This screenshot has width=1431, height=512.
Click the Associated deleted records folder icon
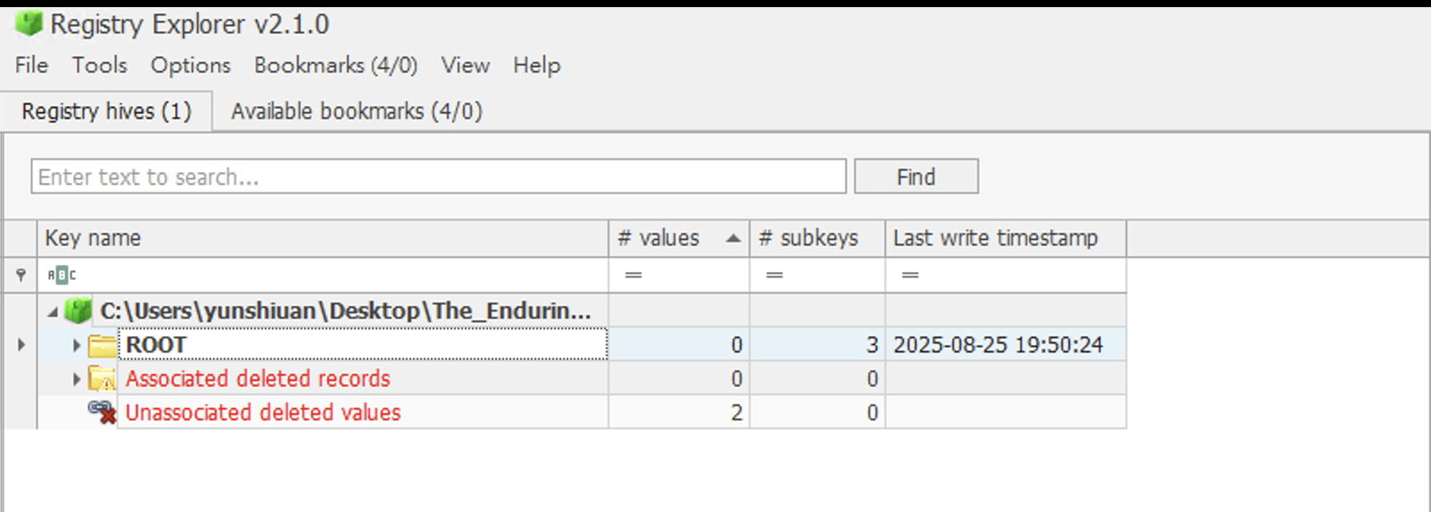(x=103, y=379)
